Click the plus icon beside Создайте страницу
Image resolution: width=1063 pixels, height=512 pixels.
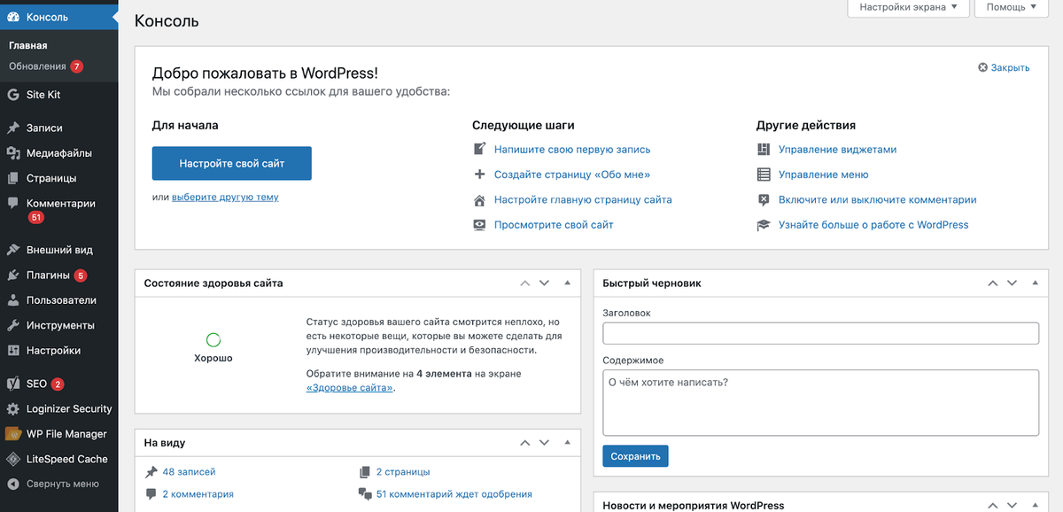(x=479, y=175)
